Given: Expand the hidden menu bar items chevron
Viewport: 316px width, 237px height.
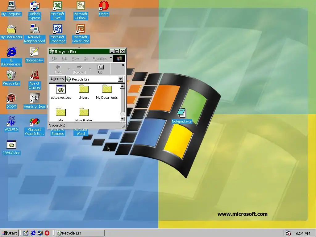Looking at the screenshot, I should tap(111, 58).
